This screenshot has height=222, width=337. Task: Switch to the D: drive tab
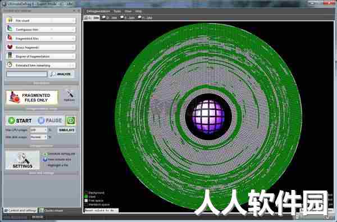110,17
